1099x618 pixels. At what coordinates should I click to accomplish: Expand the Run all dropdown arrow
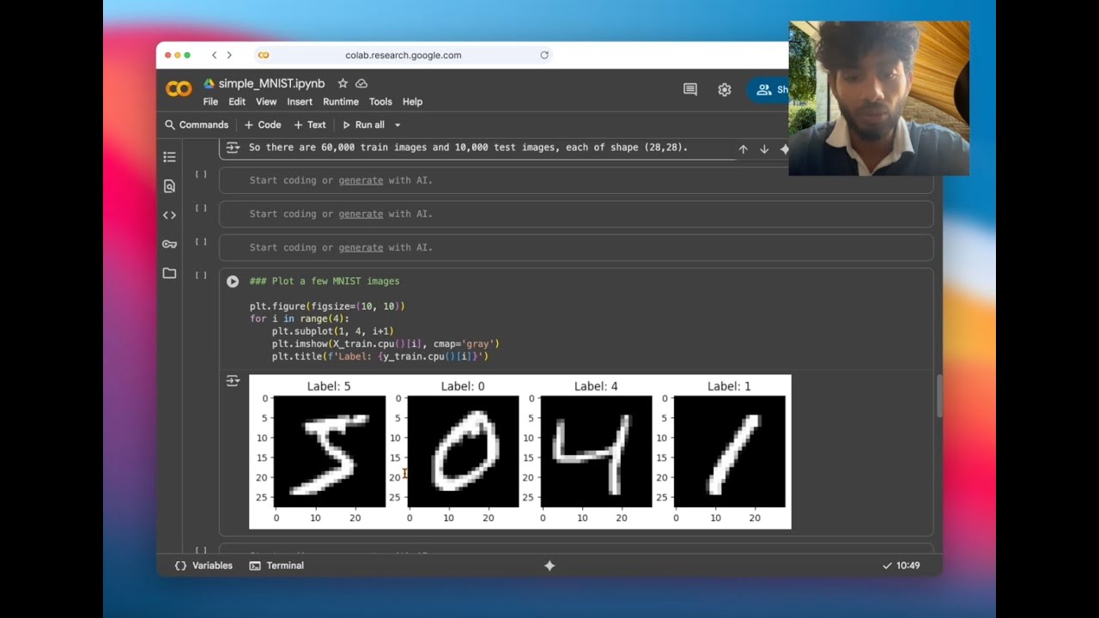pyautogui.click(x=398, y=125)
